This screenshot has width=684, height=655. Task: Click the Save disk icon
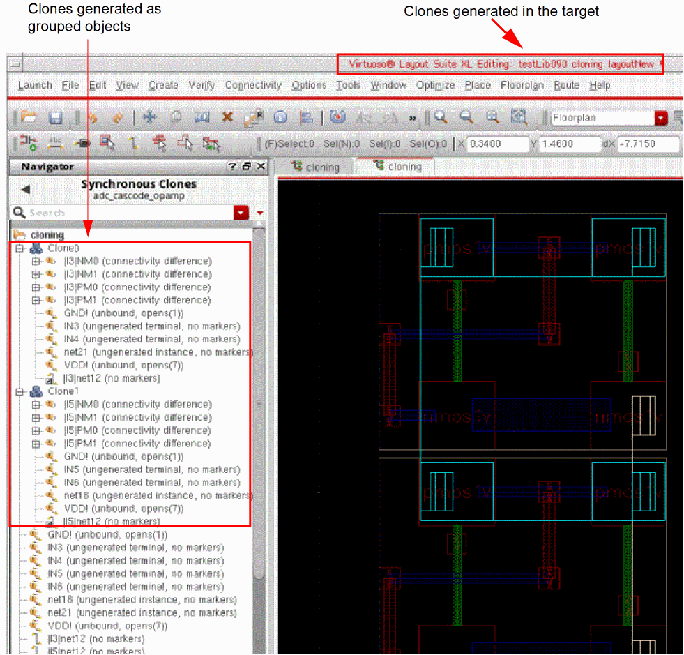pyautogui.click(x=55, y=118)
